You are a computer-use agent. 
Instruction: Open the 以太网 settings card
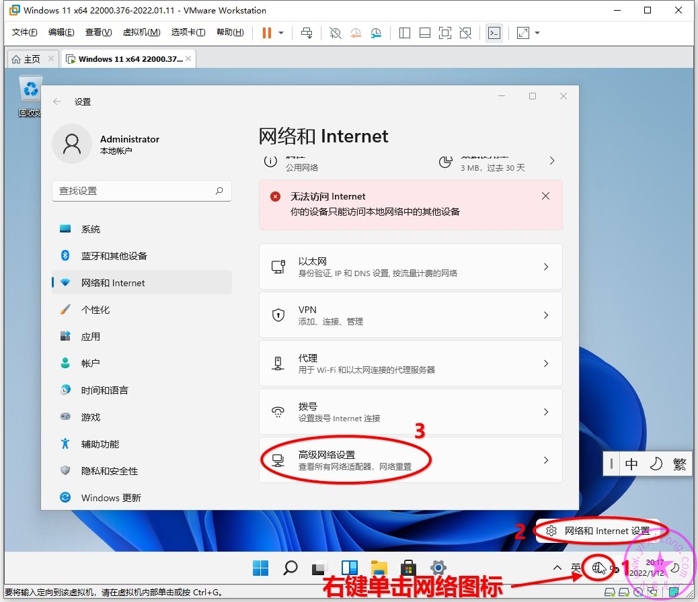[410, 267]
